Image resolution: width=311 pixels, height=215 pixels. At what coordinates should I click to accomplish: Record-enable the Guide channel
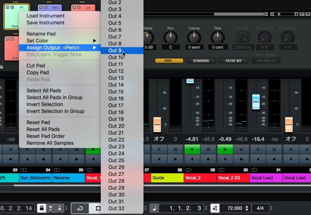(x=175, y=159)
